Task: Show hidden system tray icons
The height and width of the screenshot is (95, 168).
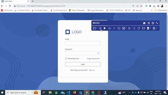Action: pos(130,93)
